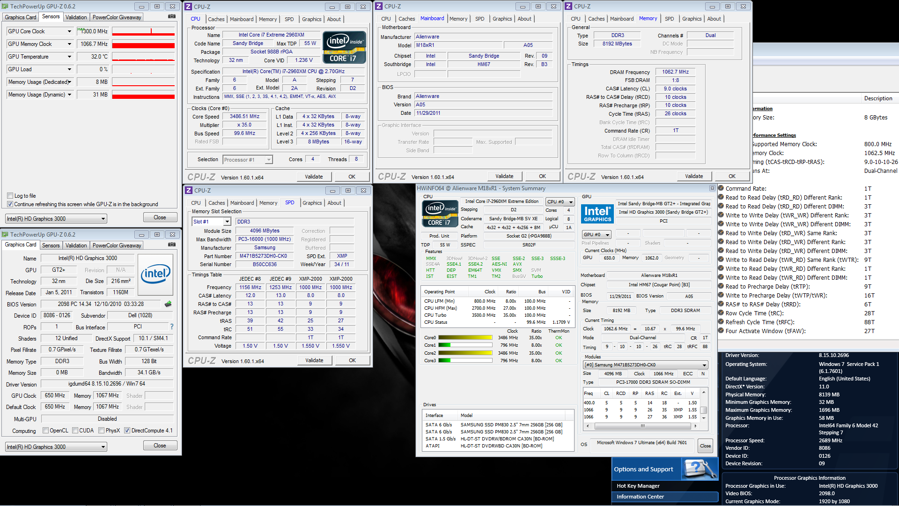Image resolution: width=899 pixels, height=506 pixels.
Task: Click the small close icon of HWiNFO64 summary title bar
Action: (x=712, y=188)
